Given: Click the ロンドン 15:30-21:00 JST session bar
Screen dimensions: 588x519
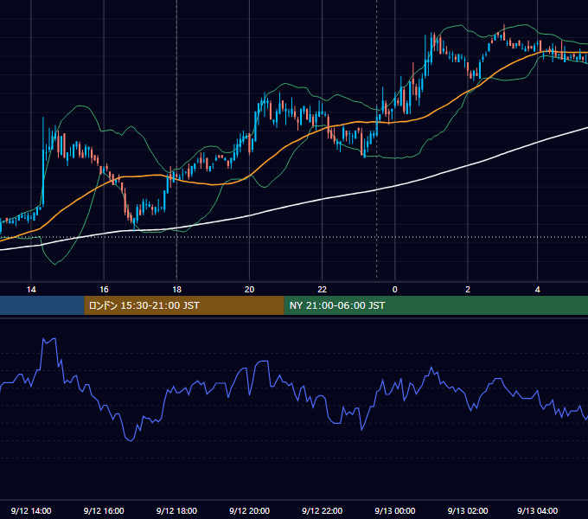Looking at the screenshot, I should point(184,305).
